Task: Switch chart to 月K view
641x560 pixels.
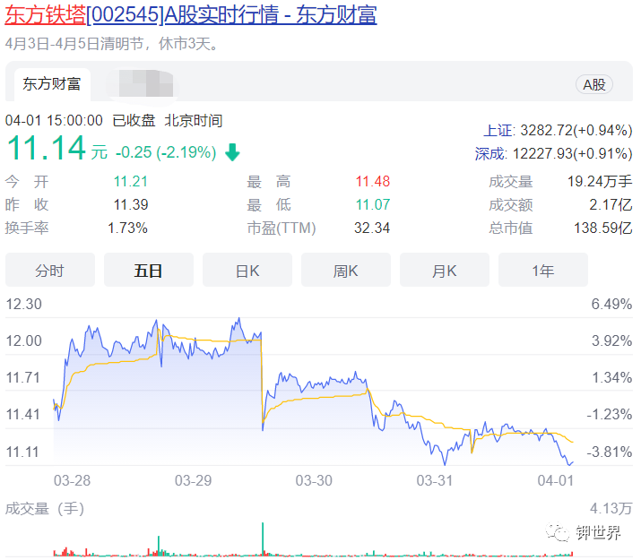Action: click(445, 270)
